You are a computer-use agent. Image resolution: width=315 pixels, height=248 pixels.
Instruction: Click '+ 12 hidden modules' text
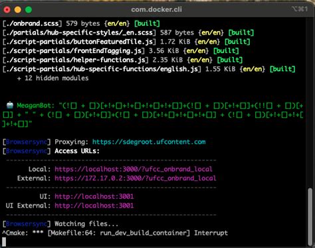click(x=52, y=78)
